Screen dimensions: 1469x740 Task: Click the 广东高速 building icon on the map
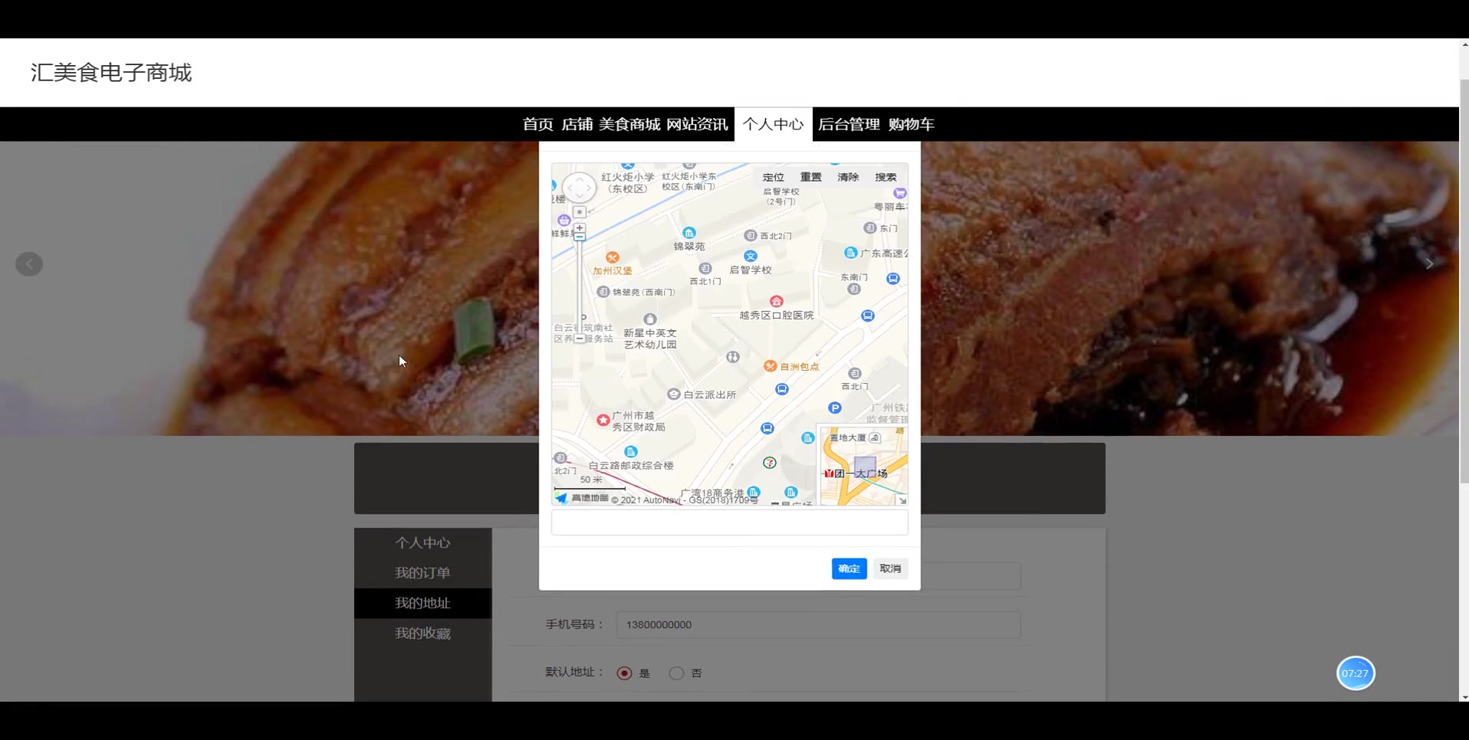(x=850, y=253)
